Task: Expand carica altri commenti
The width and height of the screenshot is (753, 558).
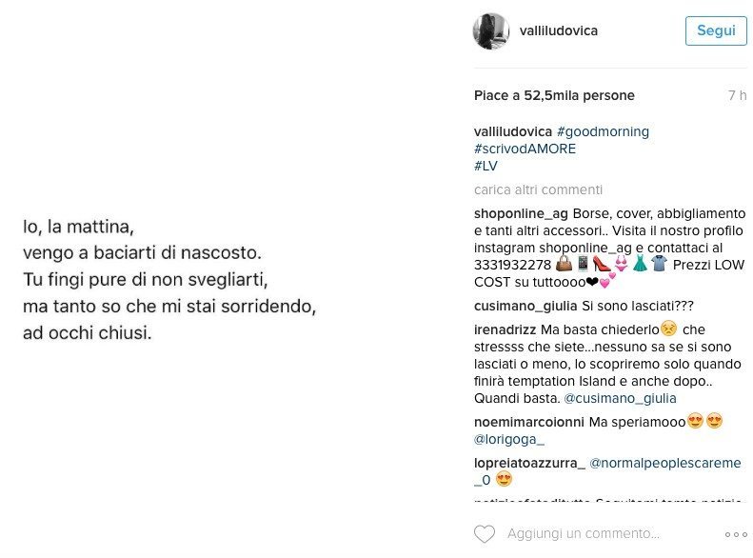Action: click(538, 190)
